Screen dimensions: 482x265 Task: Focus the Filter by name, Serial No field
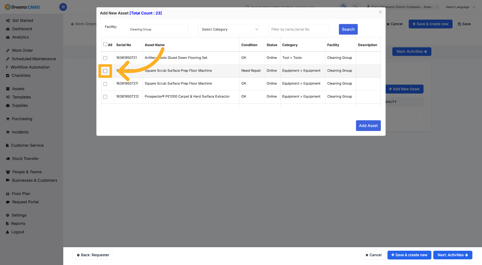tap(299, 29)
